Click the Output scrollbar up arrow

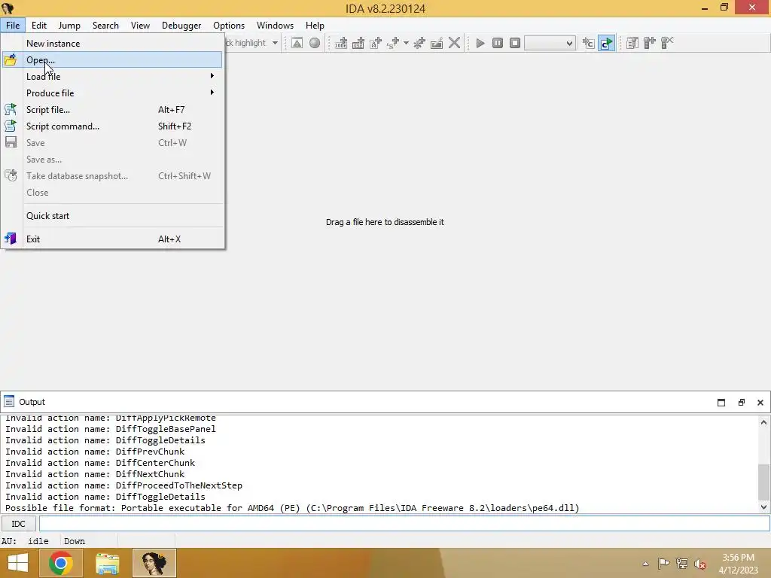point(763,421)
